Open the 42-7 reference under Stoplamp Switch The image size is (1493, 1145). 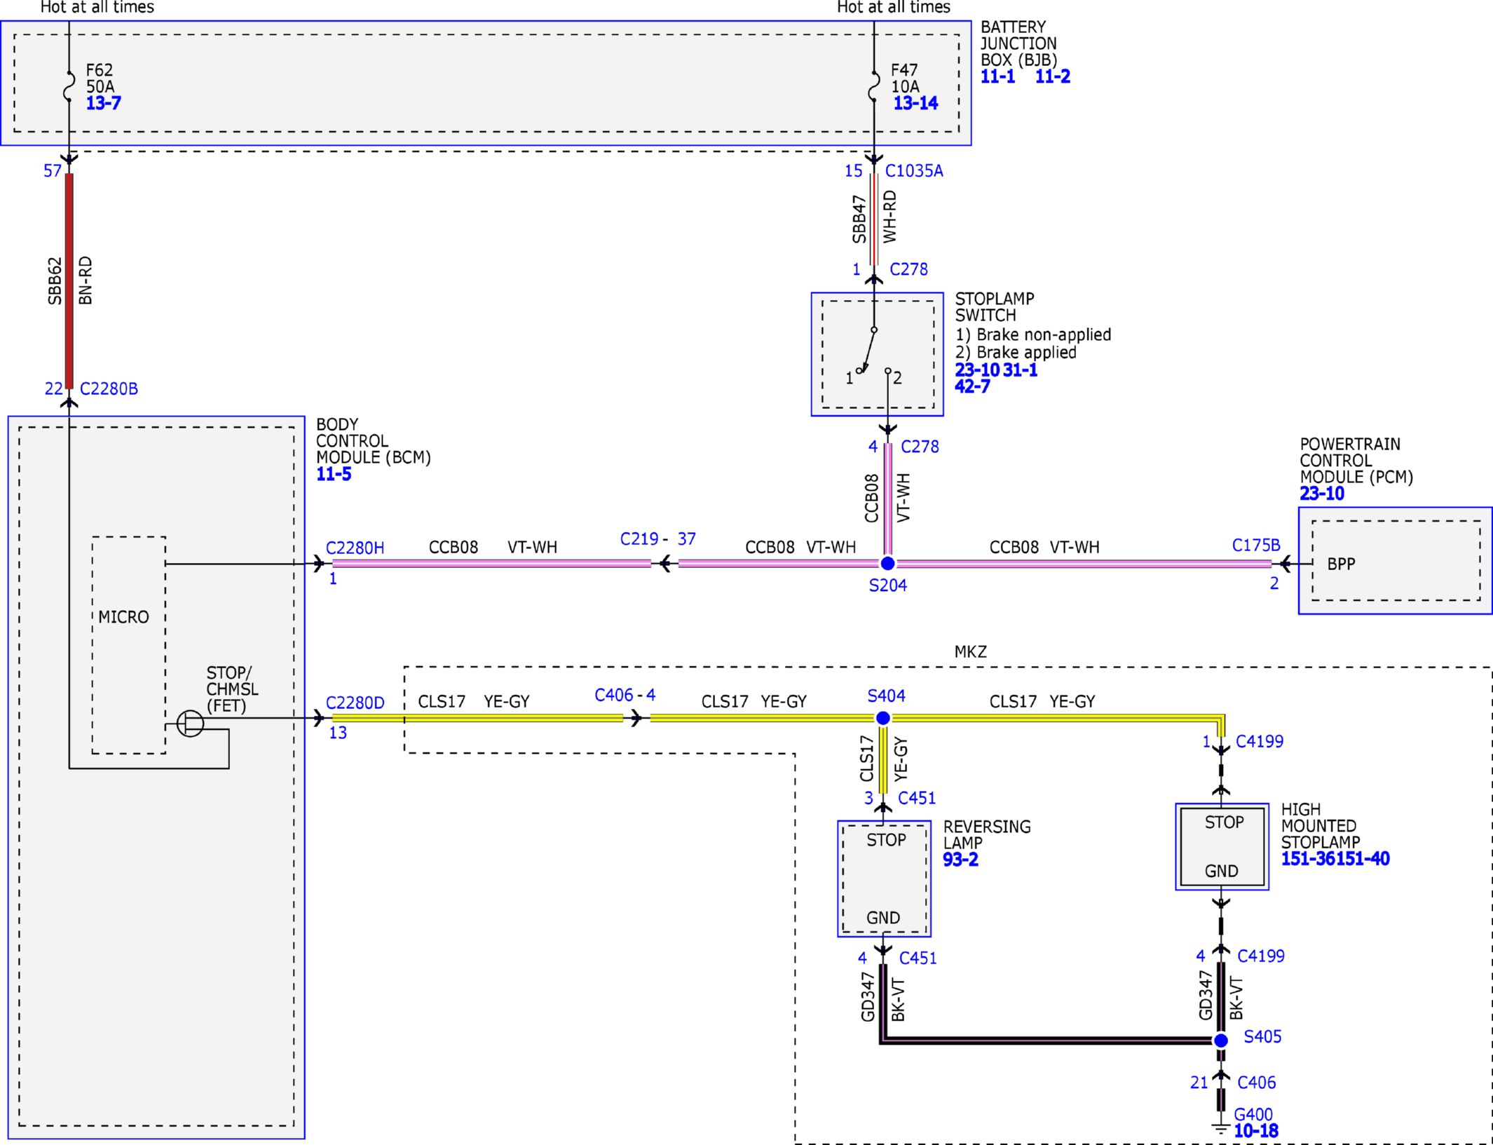click(x=972, y=386)
